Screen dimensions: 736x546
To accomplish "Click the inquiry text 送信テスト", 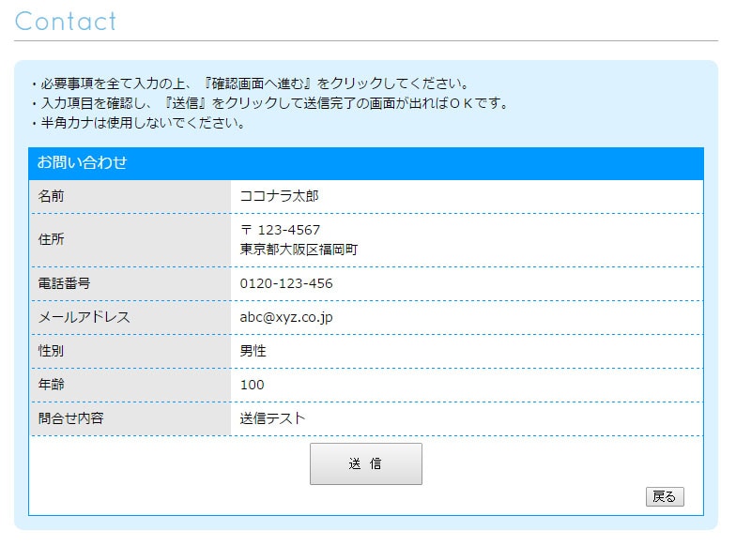I will 272,418.
